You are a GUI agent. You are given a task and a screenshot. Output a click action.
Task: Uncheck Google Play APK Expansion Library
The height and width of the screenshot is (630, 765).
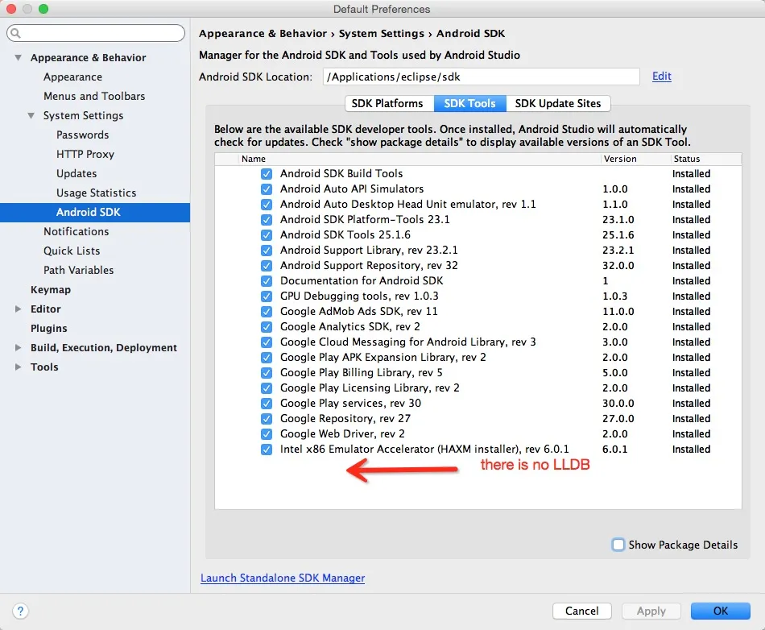pyautogui.click(x=267, y=358)
